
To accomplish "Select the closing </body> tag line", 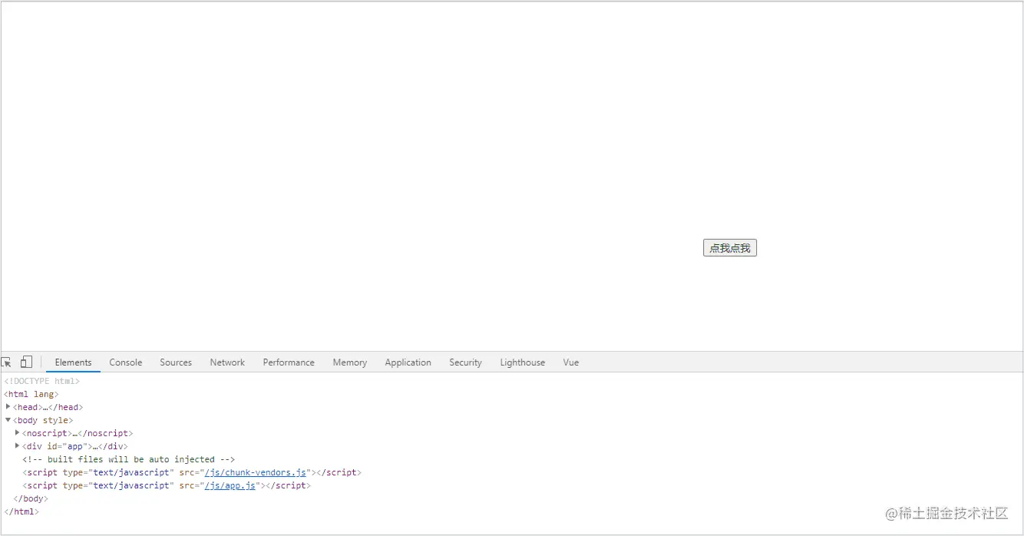I will 31,498.
